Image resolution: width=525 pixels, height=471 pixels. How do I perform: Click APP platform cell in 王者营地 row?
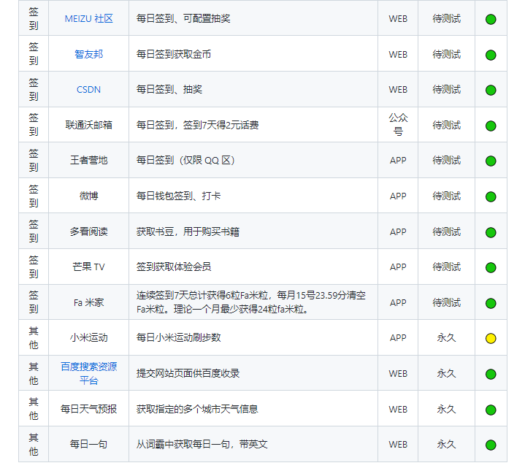(398, 161)
